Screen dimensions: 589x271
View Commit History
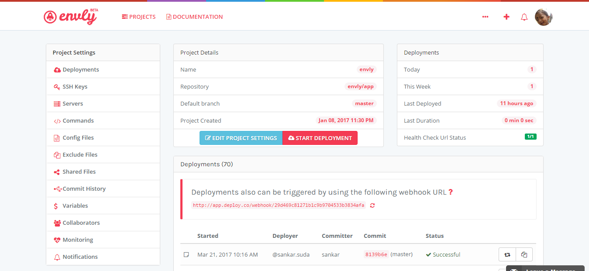click(103, 189)
